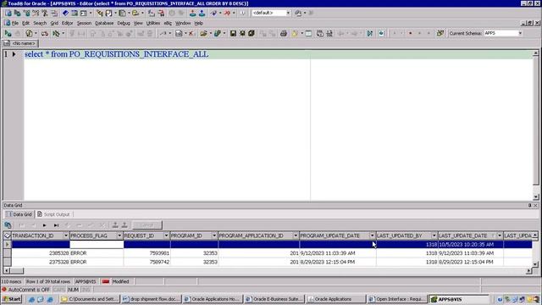This screenshot has width=542, height=305.
Task: Open the Current Schema APPS dropdown
Action: 520,33
